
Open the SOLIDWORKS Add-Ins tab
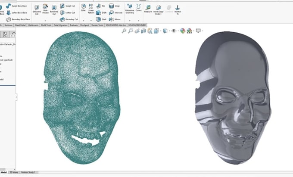[x=115, y=25]
